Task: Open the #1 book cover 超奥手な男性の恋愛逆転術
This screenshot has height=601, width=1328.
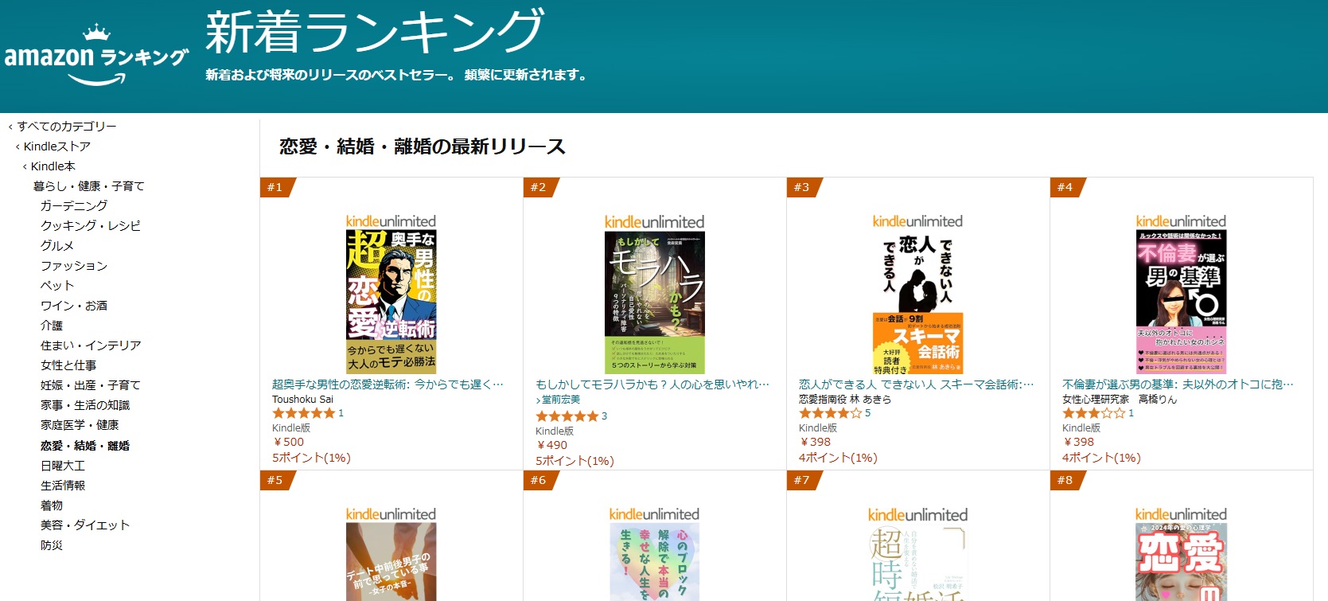Action: click(391, 302)
